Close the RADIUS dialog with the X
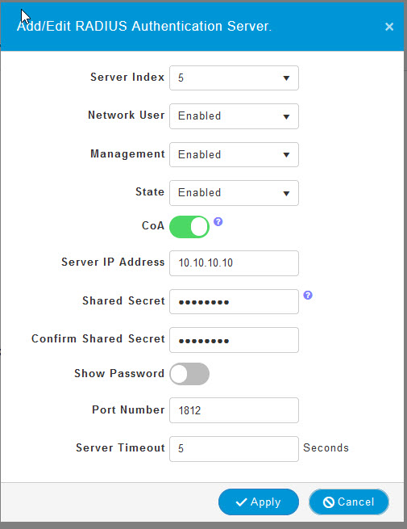The height and width of the screenshot is (529, 407). click(389, 27)
